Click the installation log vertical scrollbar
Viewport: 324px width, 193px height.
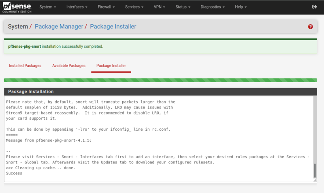(x=315, y=170)
